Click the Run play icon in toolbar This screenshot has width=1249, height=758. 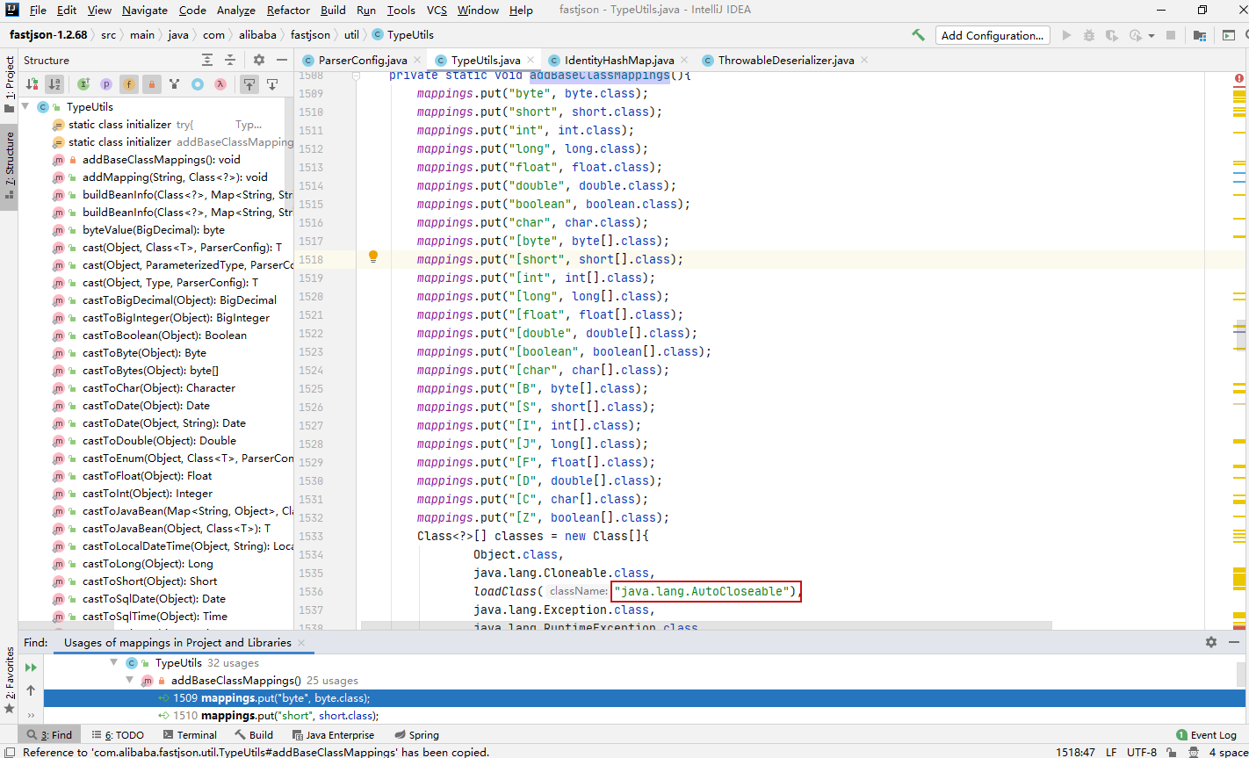pos(1066,35)
